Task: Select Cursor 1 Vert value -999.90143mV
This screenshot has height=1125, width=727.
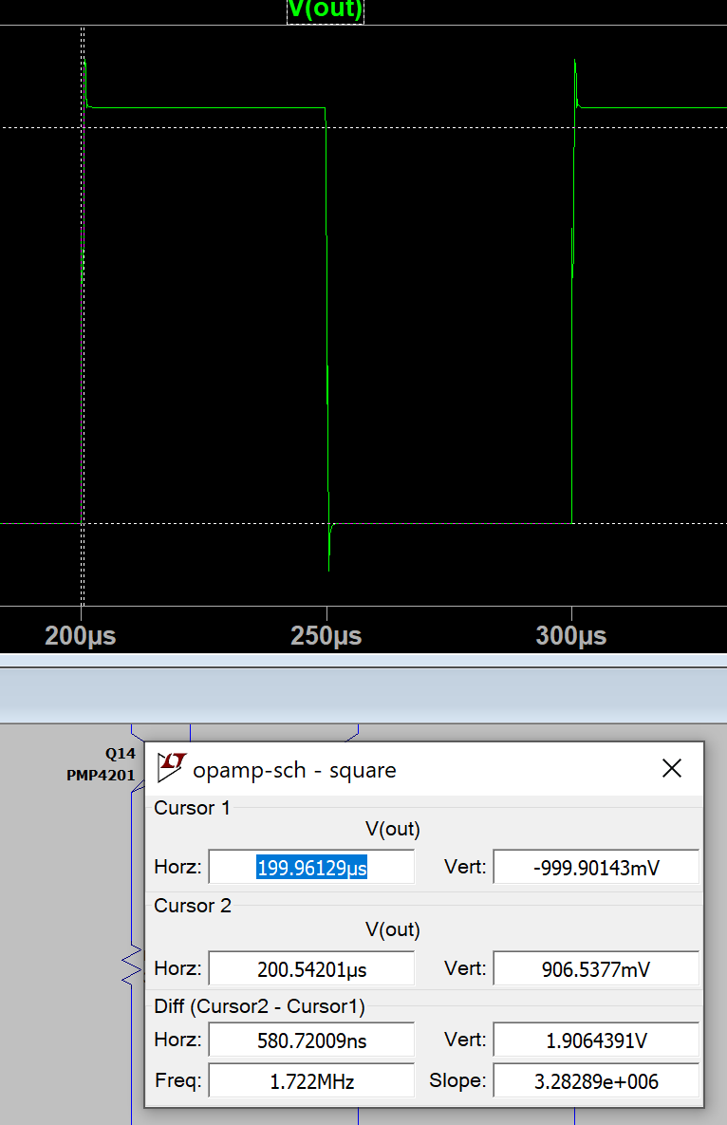Action: tap(596, 868)
